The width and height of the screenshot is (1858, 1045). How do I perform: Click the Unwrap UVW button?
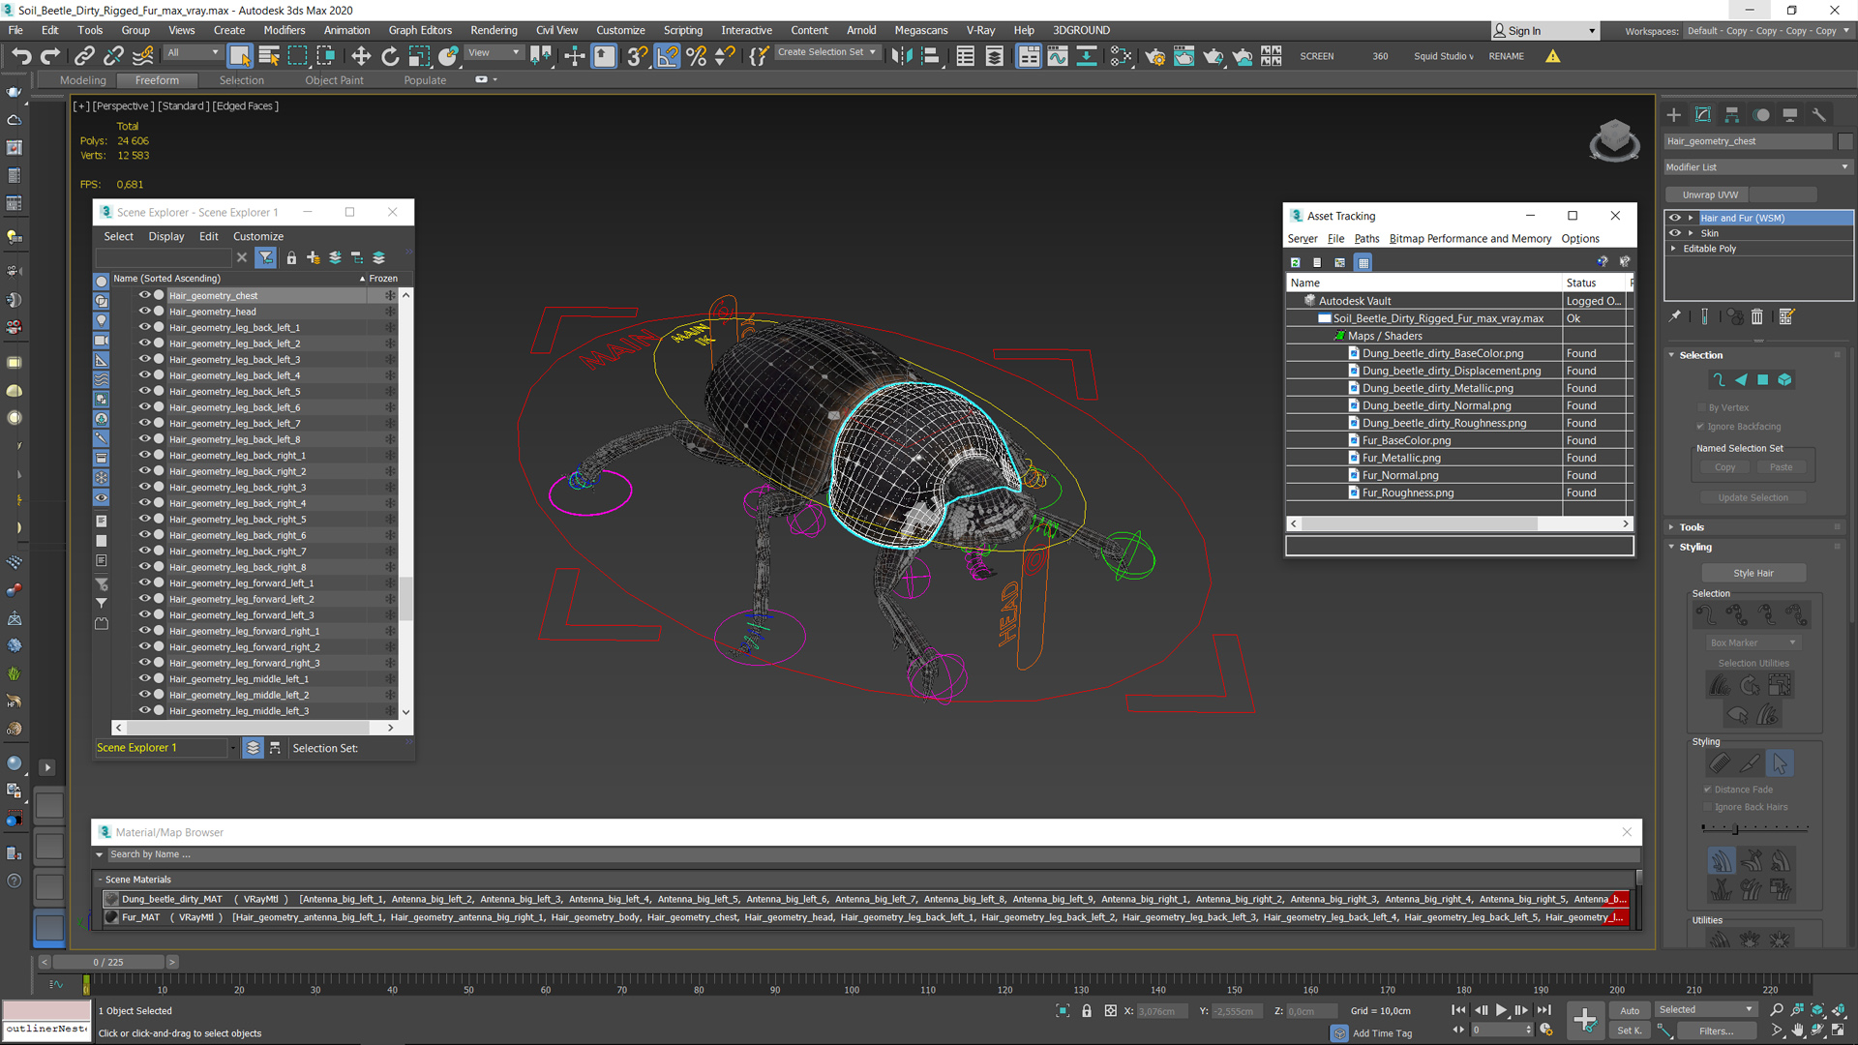click(1710, 194)
